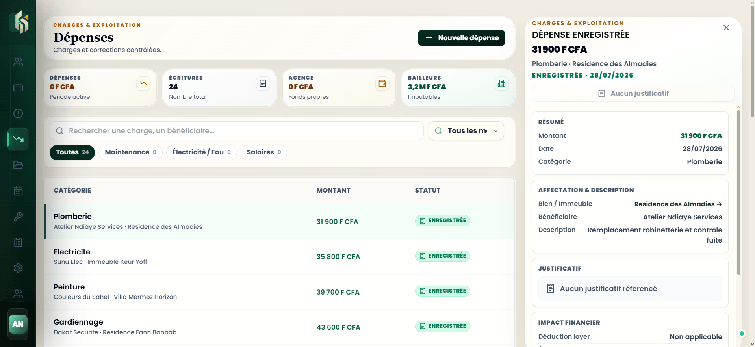Open the Residence des Almadies link

click(678, 204)
